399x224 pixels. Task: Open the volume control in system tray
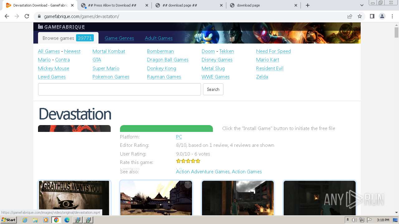pyautogui.click(x=354, y=220)
